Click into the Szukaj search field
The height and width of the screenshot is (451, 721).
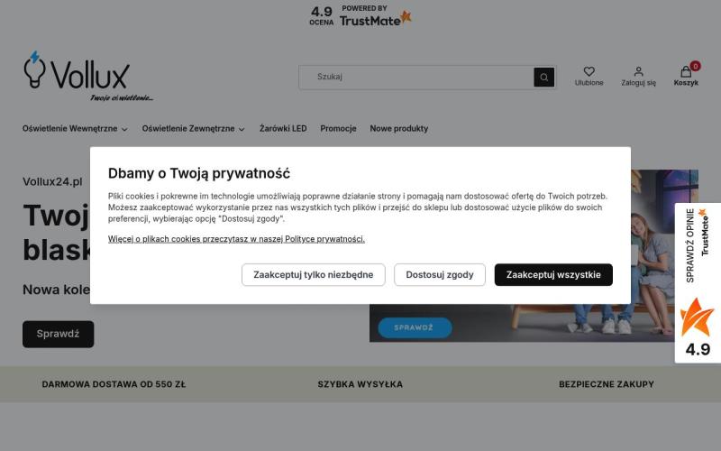416,77
